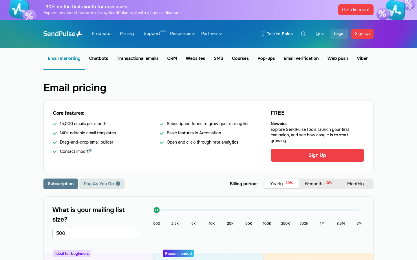
Task: Open the Support 24/7 link
Action: click(x=155, y=34)
